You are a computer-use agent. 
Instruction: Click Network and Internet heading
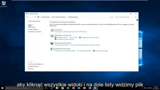63,43
